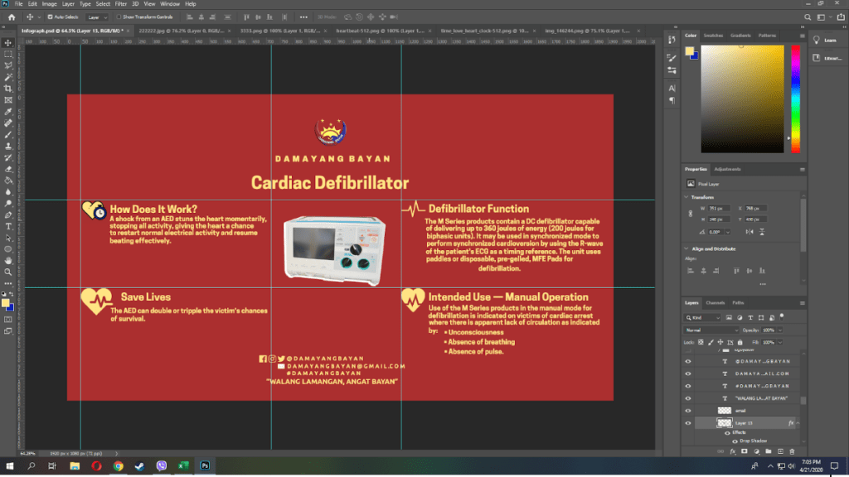Select the Magic Wand tool
The image size is (849, 477).
[8, 76]
